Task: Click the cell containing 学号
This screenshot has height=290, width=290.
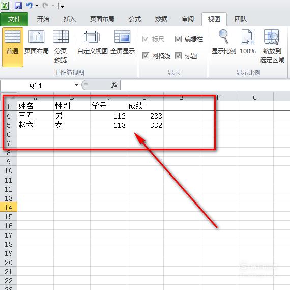Action: 108,106
